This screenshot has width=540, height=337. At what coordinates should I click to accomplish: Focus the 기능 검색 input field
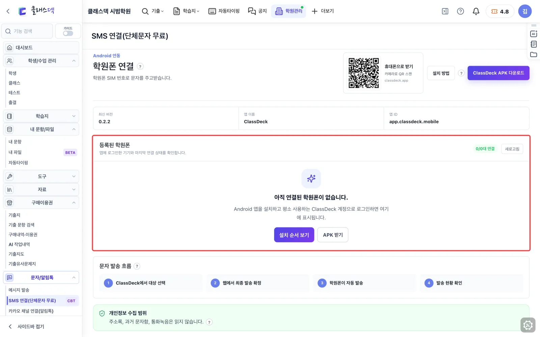[27, 31]
